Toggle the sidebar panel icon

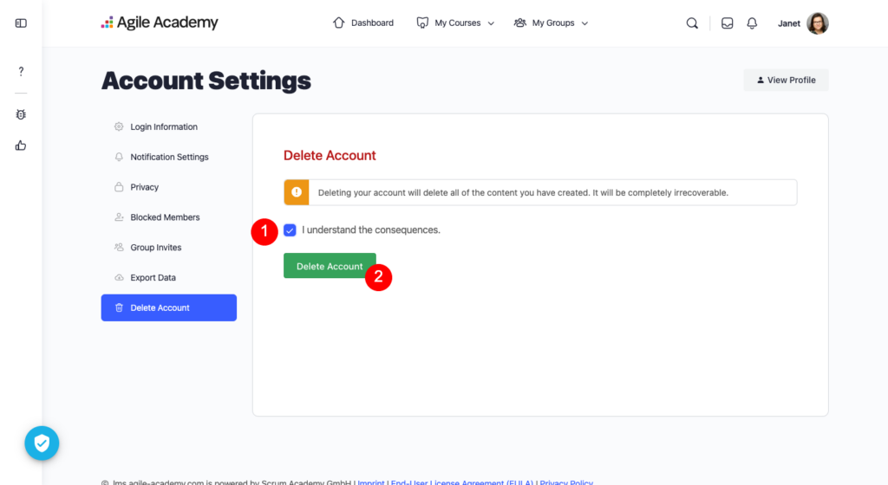[x=21, y=23]
